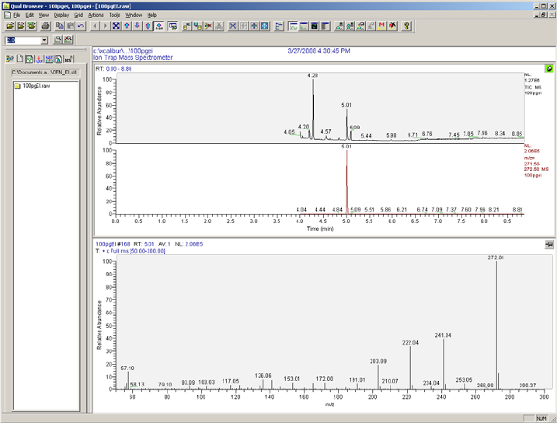Open the Grid menu
The height and width of the screenshot is (423, 557).
coord(78,15)
